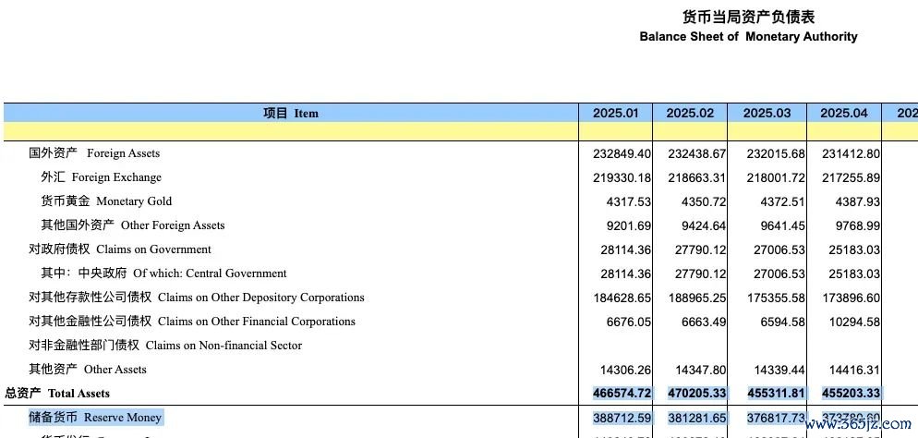Click the 货币当局资产负债表 title text
This screenshot has width=918, height=438.
[x=748, y=17]
